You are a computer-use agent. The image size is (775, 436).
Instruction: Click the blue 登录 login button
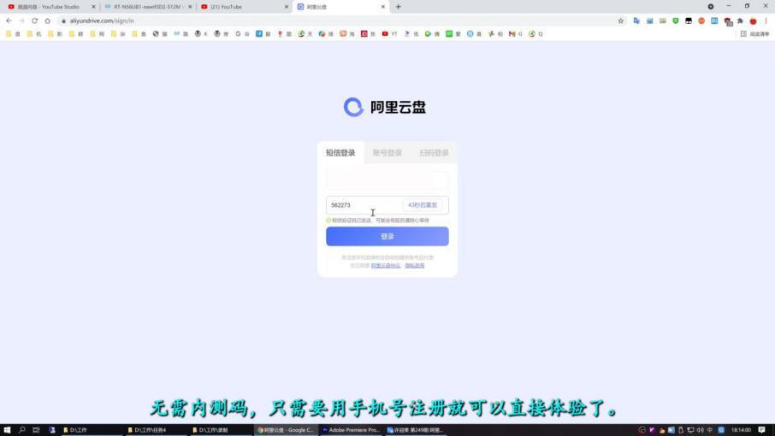(387, 237)
